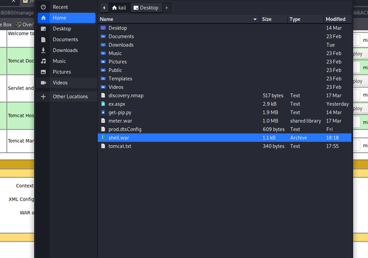Click the Pictures folder icon in file list
This screenshot has height=258, width=368.
(x=103, y=62)
